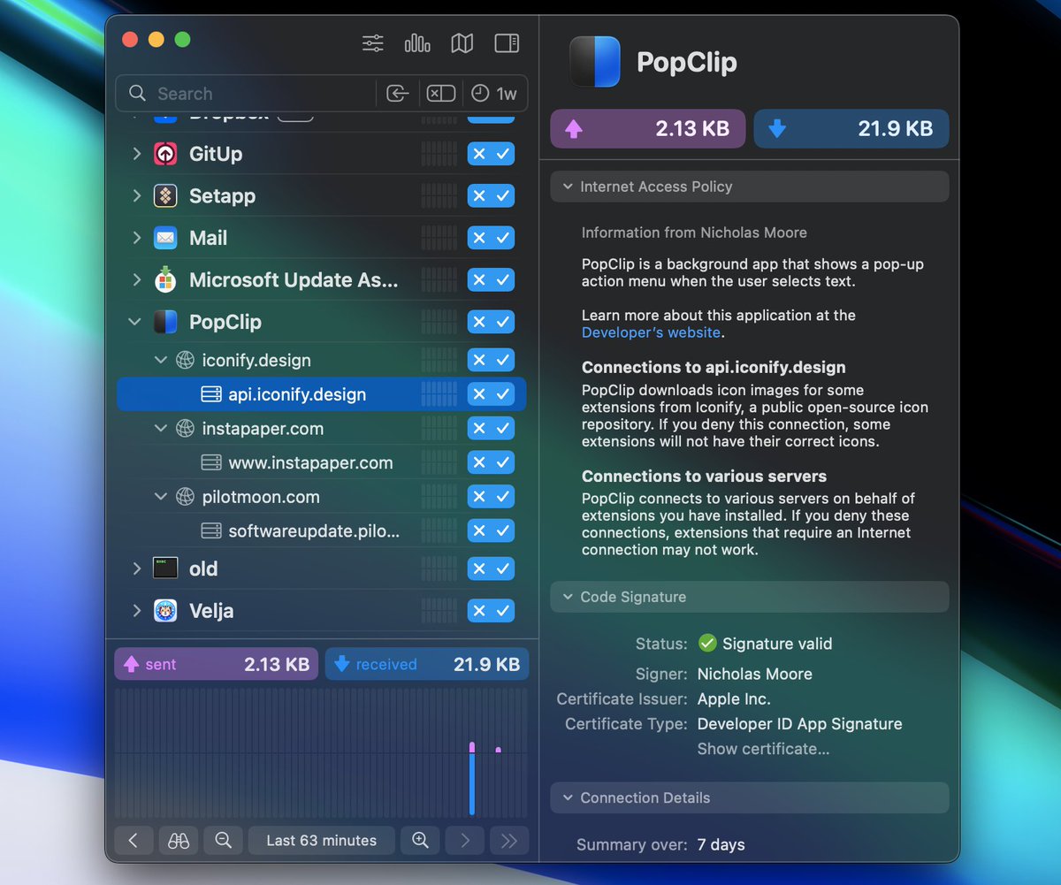The height and width of the screenshot is (885, 1061).
Task: Click the instapaper.com globe icon
Action: [185, 429]
